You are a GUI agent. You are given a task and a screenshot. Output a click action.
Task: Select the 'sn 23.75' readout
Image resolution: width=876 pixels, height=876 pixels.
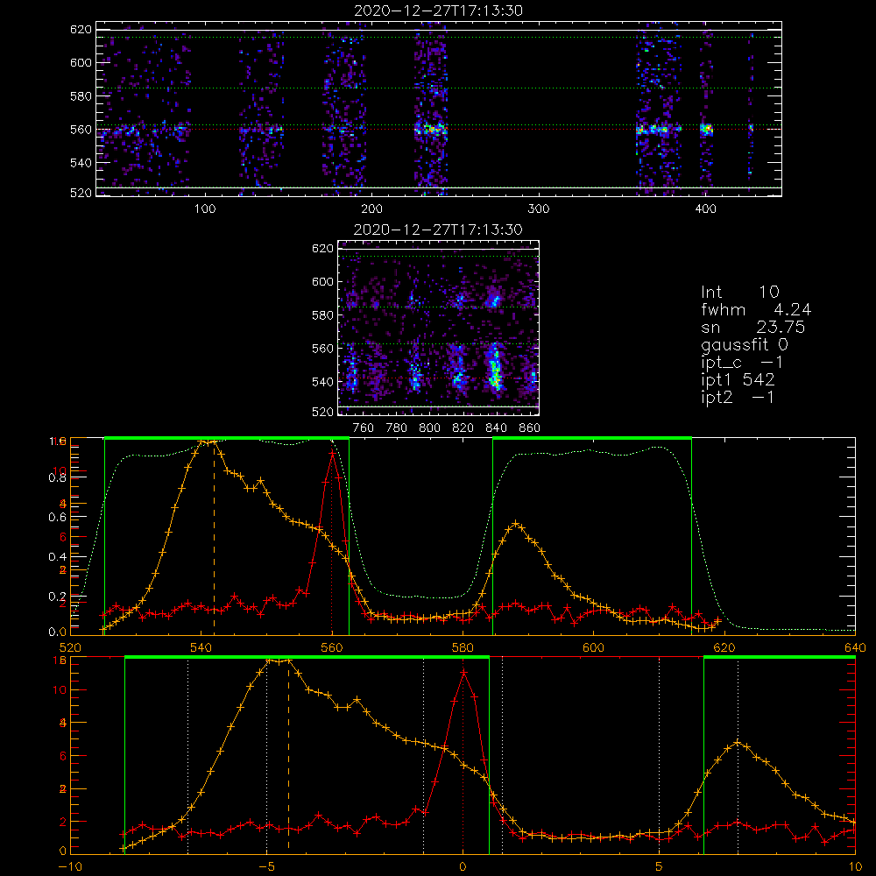pyautogui.click(x=752, y=327)
